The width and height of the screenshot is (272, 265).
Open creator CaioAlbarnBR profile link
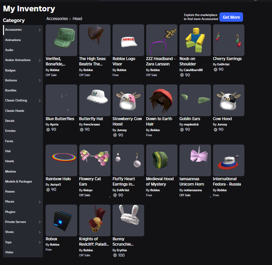point(193,70)
